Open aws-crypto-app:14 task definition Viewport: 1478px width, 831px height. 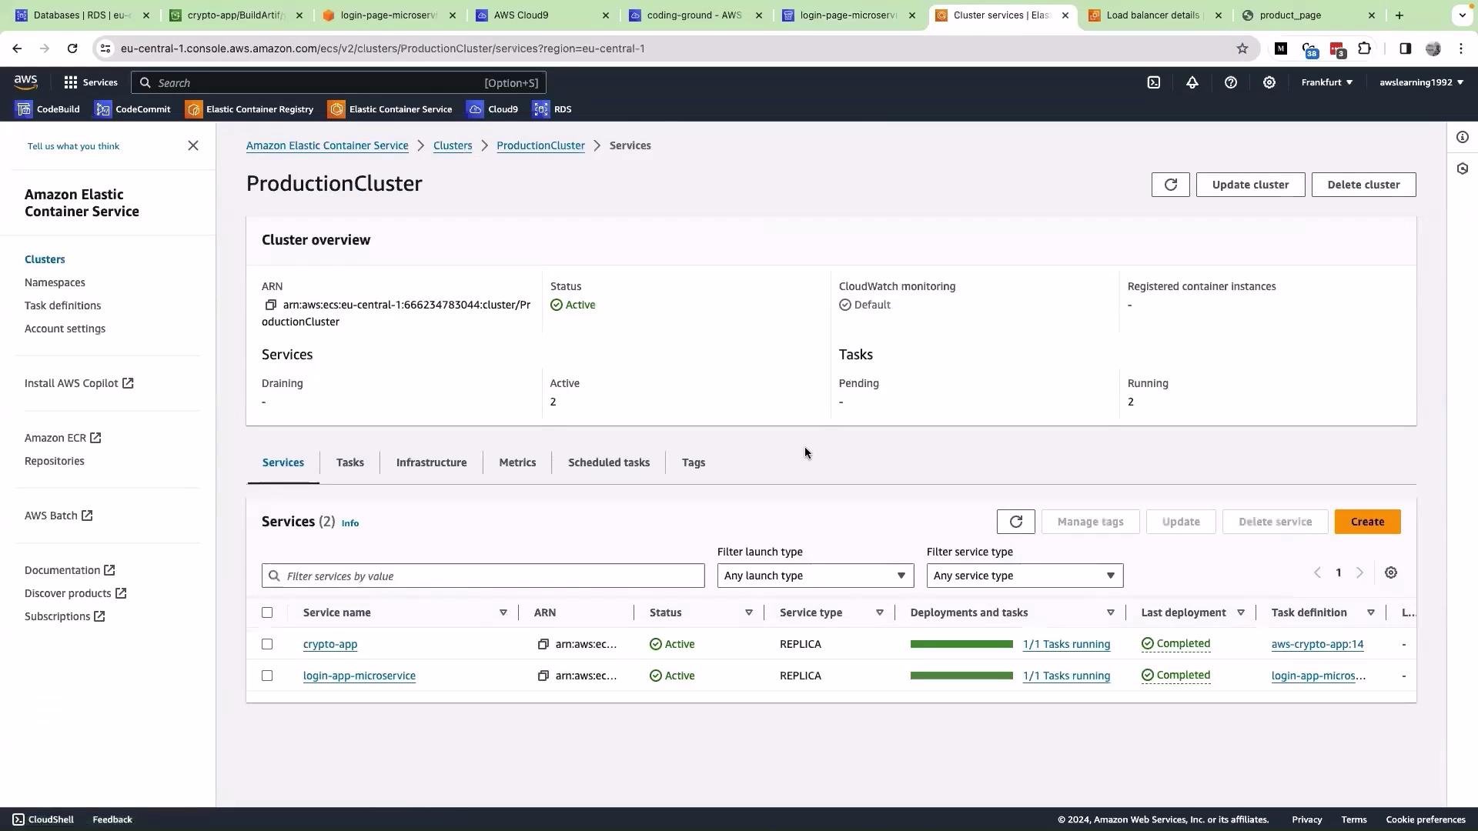click(1317, 645)
